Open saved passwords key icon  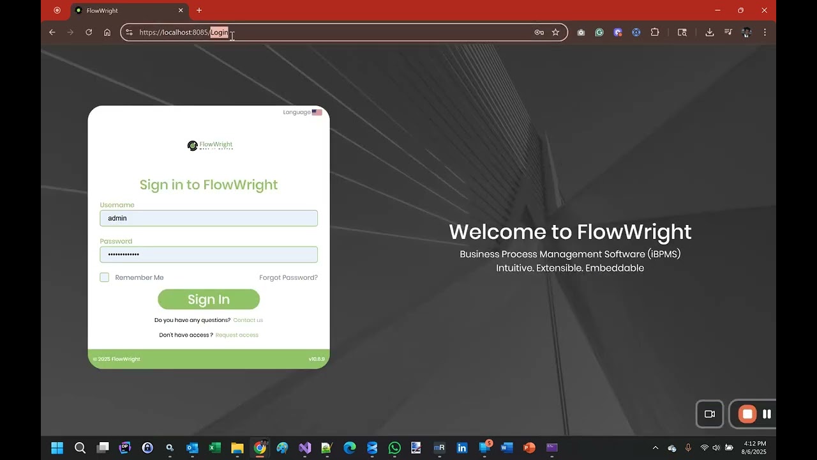(539, 33)
